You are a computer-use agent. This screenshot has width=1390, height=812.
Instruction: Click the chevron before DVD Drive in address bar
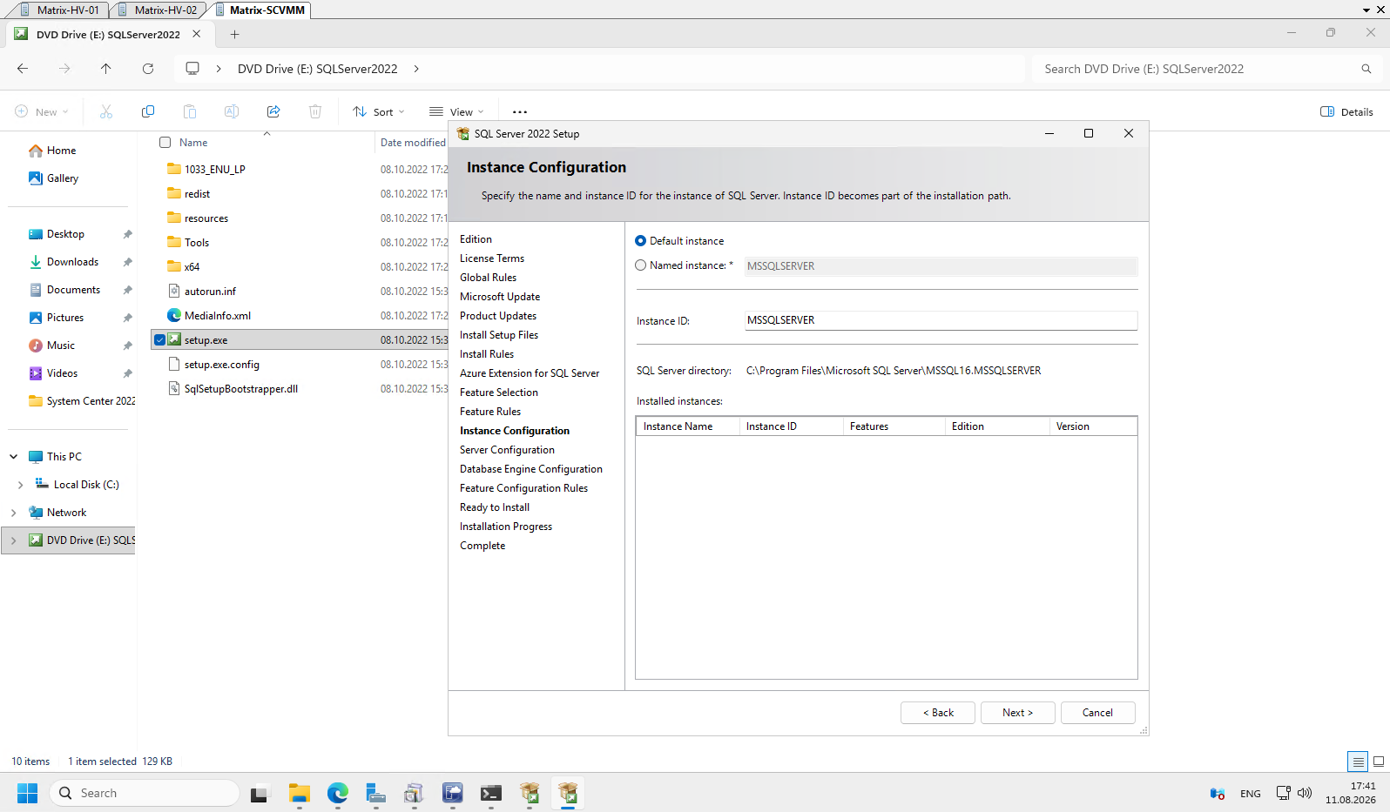(219, 69)
